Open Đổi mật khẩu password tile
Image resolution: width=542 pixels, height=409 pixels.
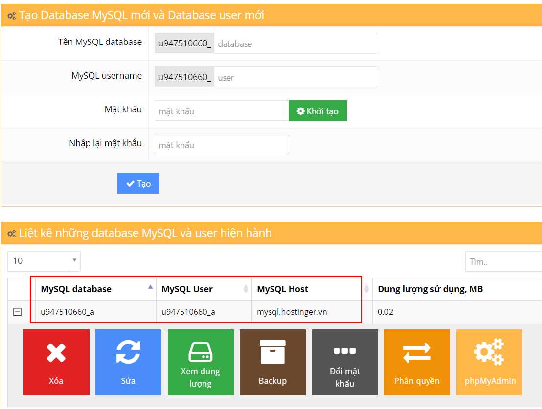click(345, 362)
